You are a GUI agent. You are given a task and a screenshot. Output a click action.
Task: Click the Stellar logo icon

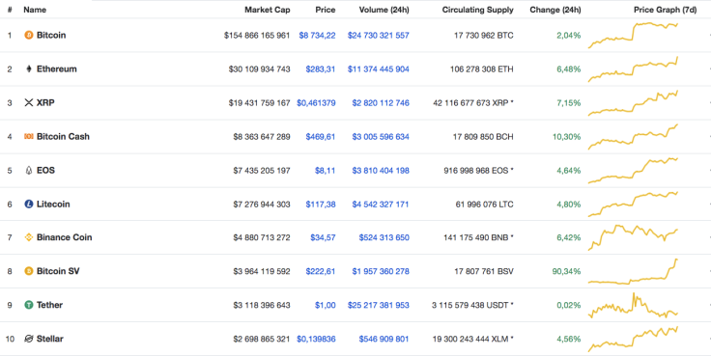tap(29, 339)
